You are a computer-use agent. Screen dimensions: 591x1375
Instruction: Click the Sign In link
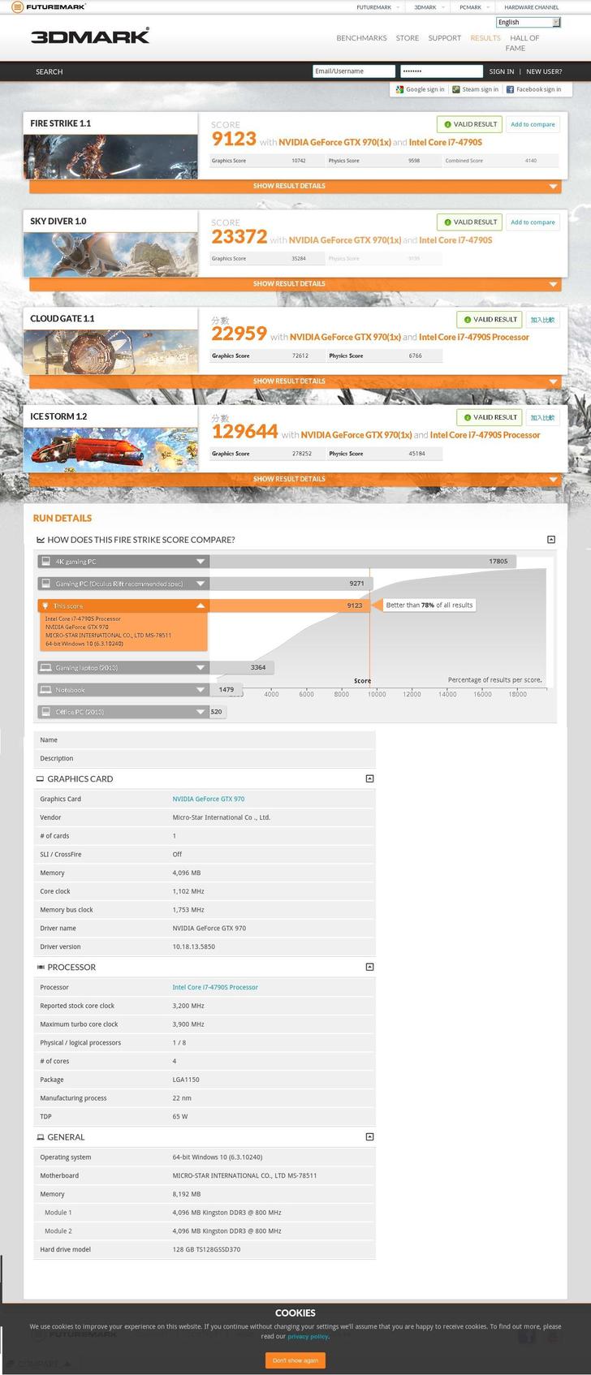click(x=502, y=71)
